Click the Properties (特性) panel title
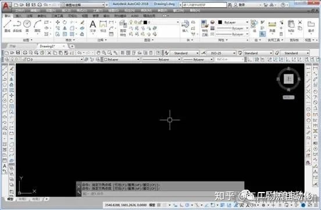Image resolution: width=321 pixels, height=210 pixels. (223, 40)
